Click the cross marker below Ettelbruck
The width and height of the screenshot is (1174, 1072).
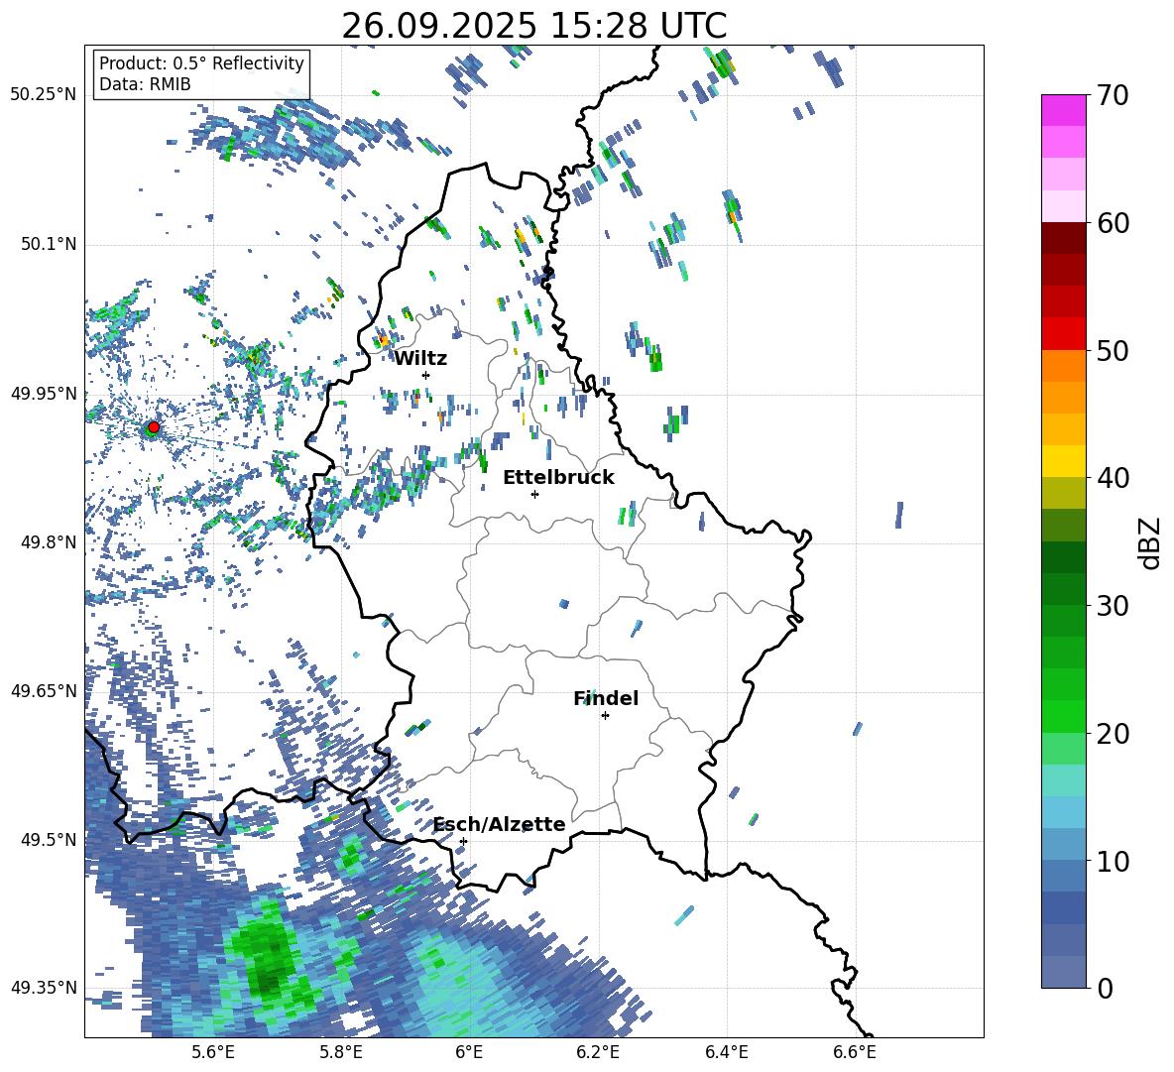(x=534, y=494)
